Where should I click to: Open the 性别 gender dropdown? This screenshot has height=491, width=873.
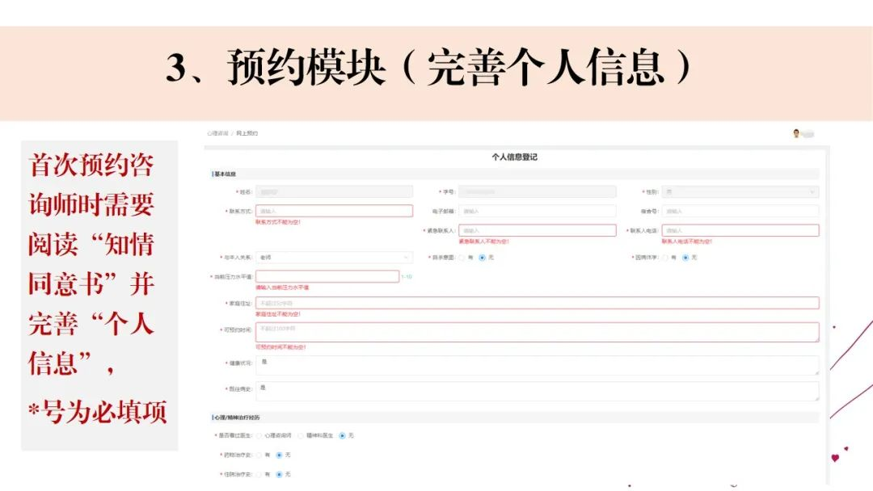tap(740, 192)
